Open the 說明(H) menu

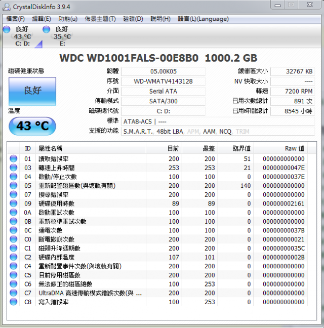tap(160, 19)
